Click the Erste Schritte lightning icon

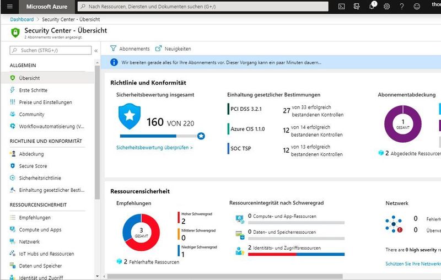click(x=12, y=90)
